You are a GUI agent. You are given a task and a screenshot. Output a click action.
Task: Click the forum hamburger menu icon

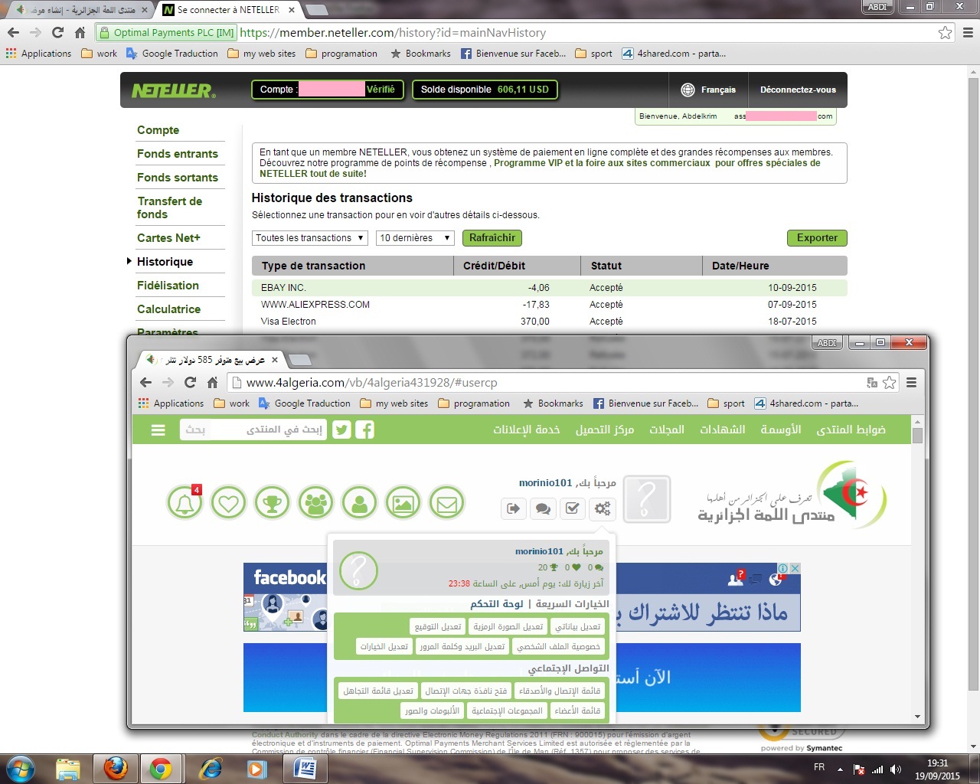[x=158, y=430]
